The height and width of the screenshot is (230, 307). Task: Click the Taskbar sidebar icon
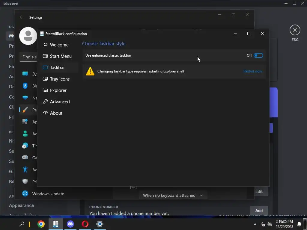click(x=45, y=67)
